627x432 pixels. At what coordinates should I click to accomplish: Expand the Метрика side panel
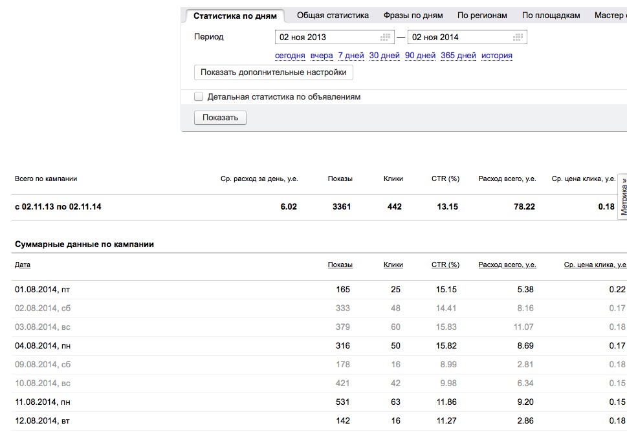pos(623,197)
